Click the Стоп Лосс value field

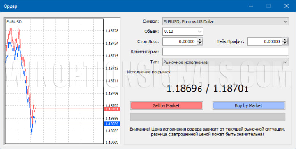pyautogui.click(x=180, y=41)
